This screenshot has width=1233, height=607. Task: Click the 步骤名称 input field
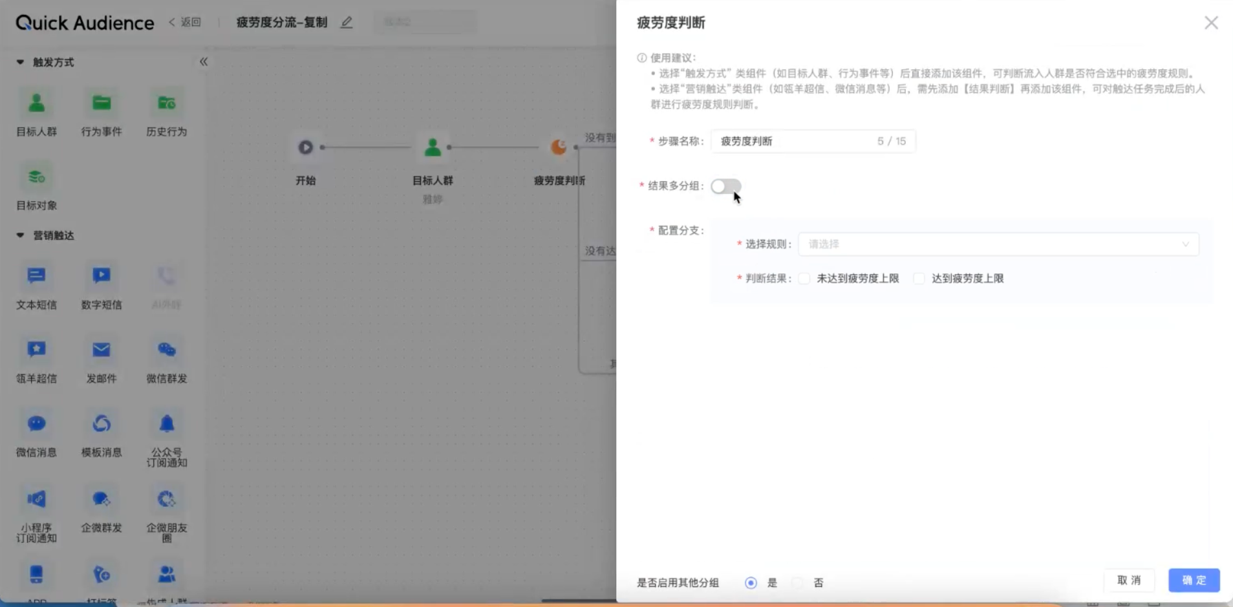pos(813,142)
